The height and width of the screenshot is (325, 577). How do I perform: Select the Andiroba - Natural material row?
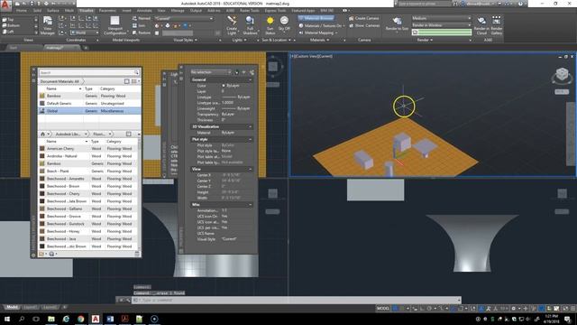click(88, 156)
